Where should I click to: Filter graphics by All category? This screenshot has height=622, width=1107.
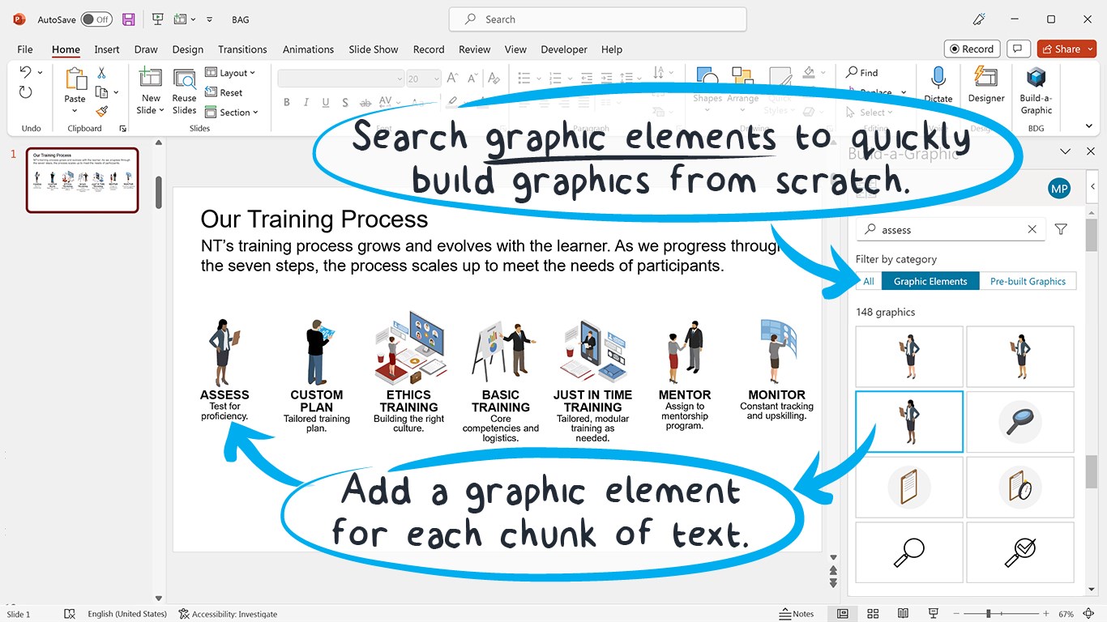tap(868, 281)
